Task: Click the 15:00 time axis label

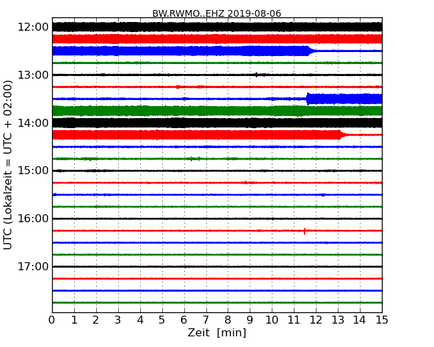Action: (33, 170)
